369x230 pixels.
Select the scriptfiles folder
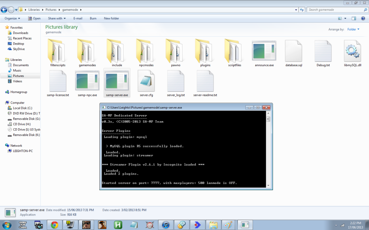[235, 52]
